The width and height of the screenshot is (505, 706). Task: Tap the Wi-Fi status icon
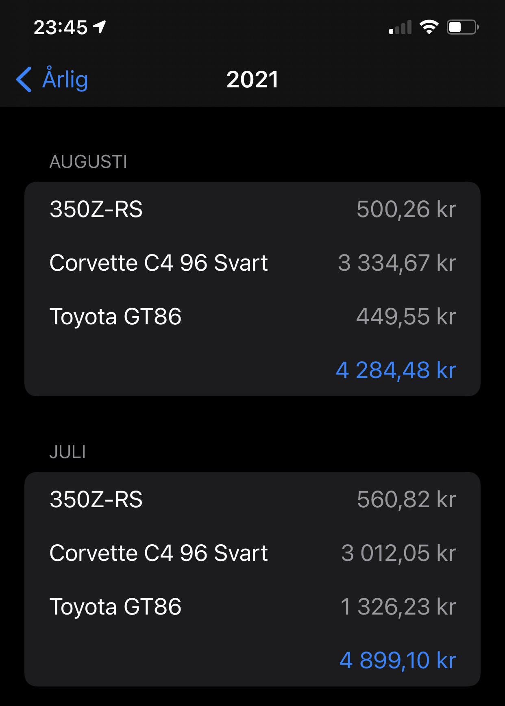429,27
